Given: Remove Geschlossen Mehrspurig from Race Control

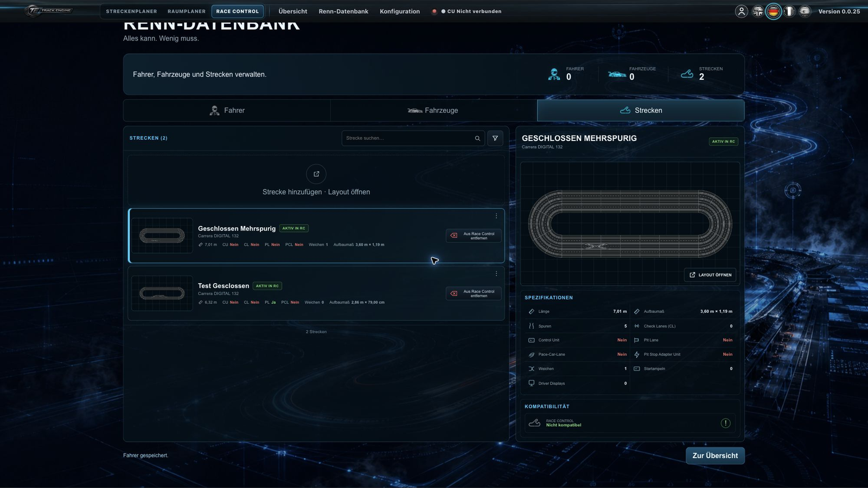Looking at the screenshot, I should [474, 236].
